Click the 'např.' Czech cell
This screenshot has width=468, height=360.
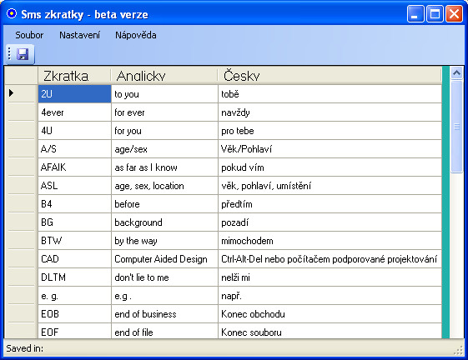coord(330,296)
